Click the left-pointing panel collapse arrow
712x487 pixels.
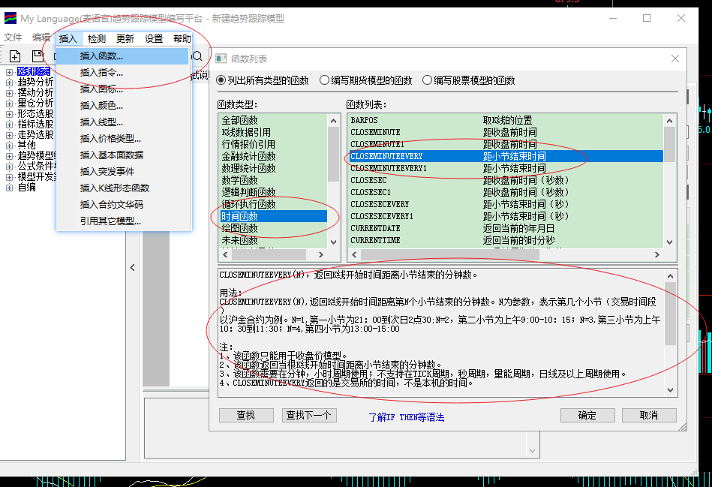[x=133, y=268]
